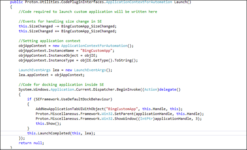Click the docking application comment line
Viewport: 247px width, 150px height.
tap(61, 85)
